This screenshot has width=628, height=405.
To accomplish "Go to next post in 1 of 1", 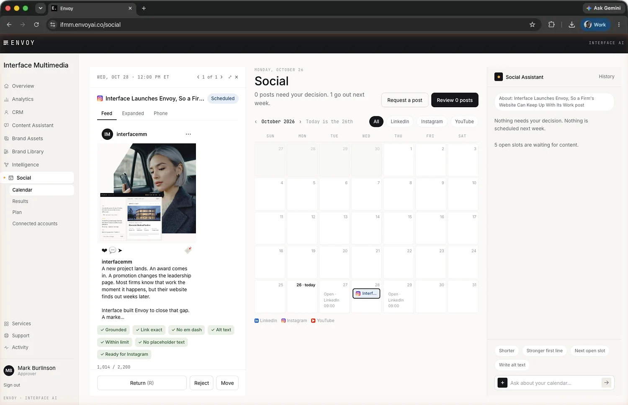I will (221, 77).
